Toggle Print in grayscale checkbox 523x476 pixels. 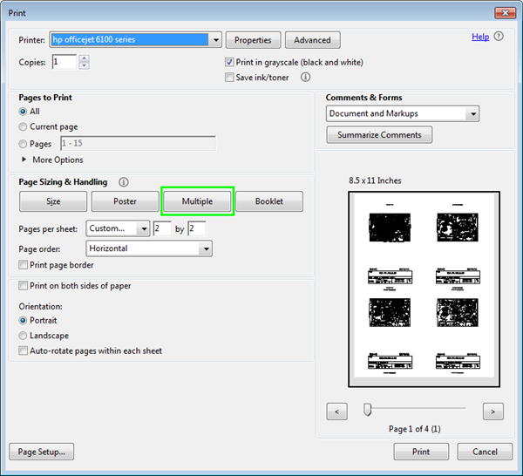229,63
